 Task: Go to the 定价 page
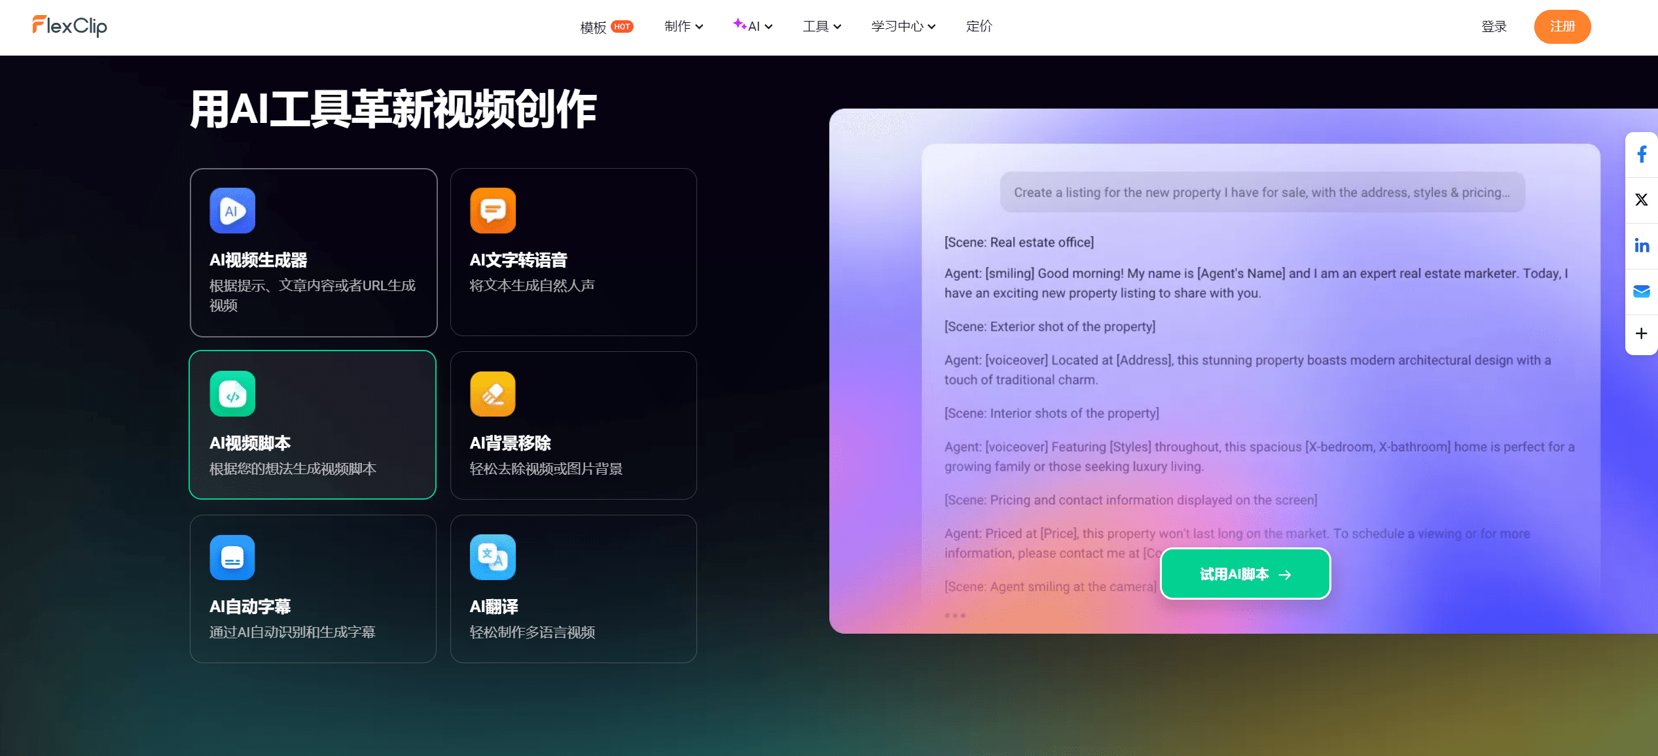pos(979,26)
